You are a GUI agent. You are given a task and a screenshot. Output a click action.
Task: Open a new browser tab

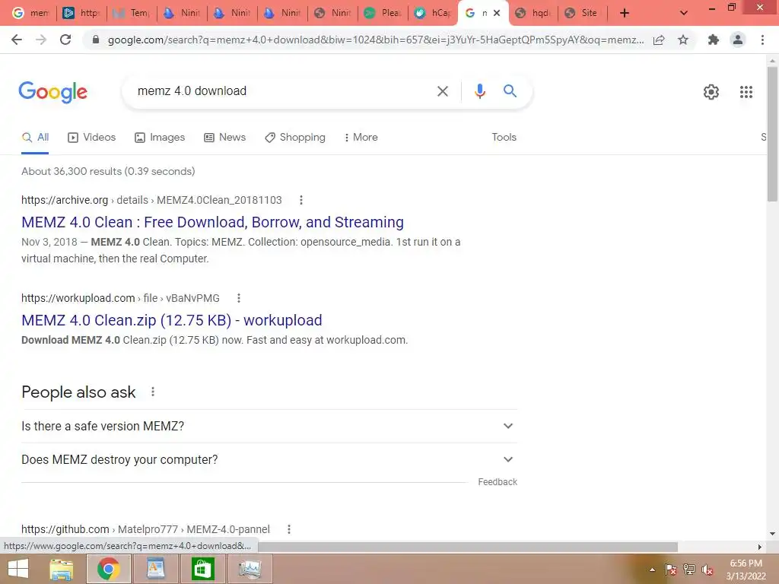tap(625, 14)
